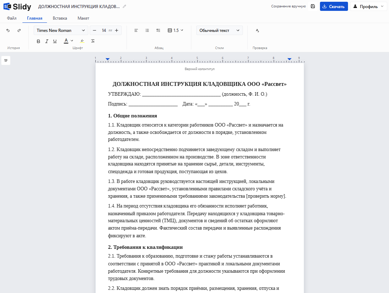Image resolution: width=389 pixels, height=293 pixels.
Task: Open text alignment options
Action: [x=136, y=30]
